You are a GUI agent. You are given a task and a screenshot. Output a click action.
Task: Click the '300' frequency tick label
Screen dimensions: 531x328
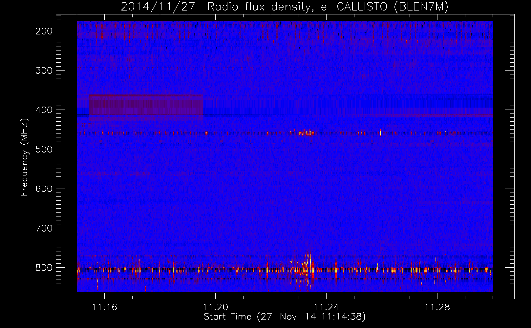click(x=44, y=71)
